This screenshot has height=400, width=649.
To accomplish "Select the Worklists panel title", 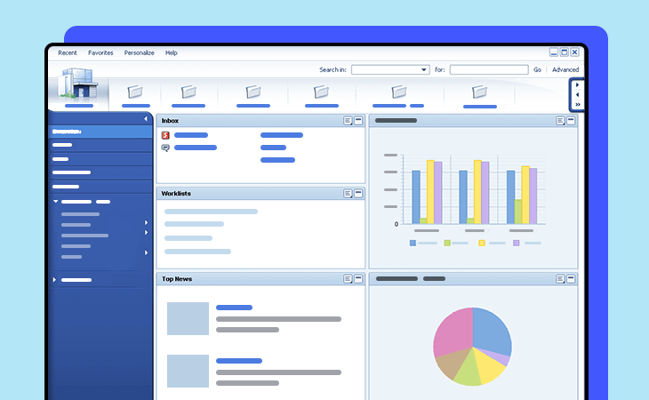I will 176,194.
